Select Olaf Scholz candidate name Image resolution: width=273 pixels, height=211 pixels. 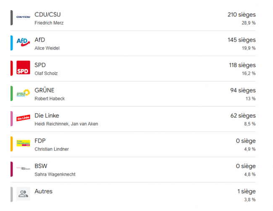[x=46, y=74]
